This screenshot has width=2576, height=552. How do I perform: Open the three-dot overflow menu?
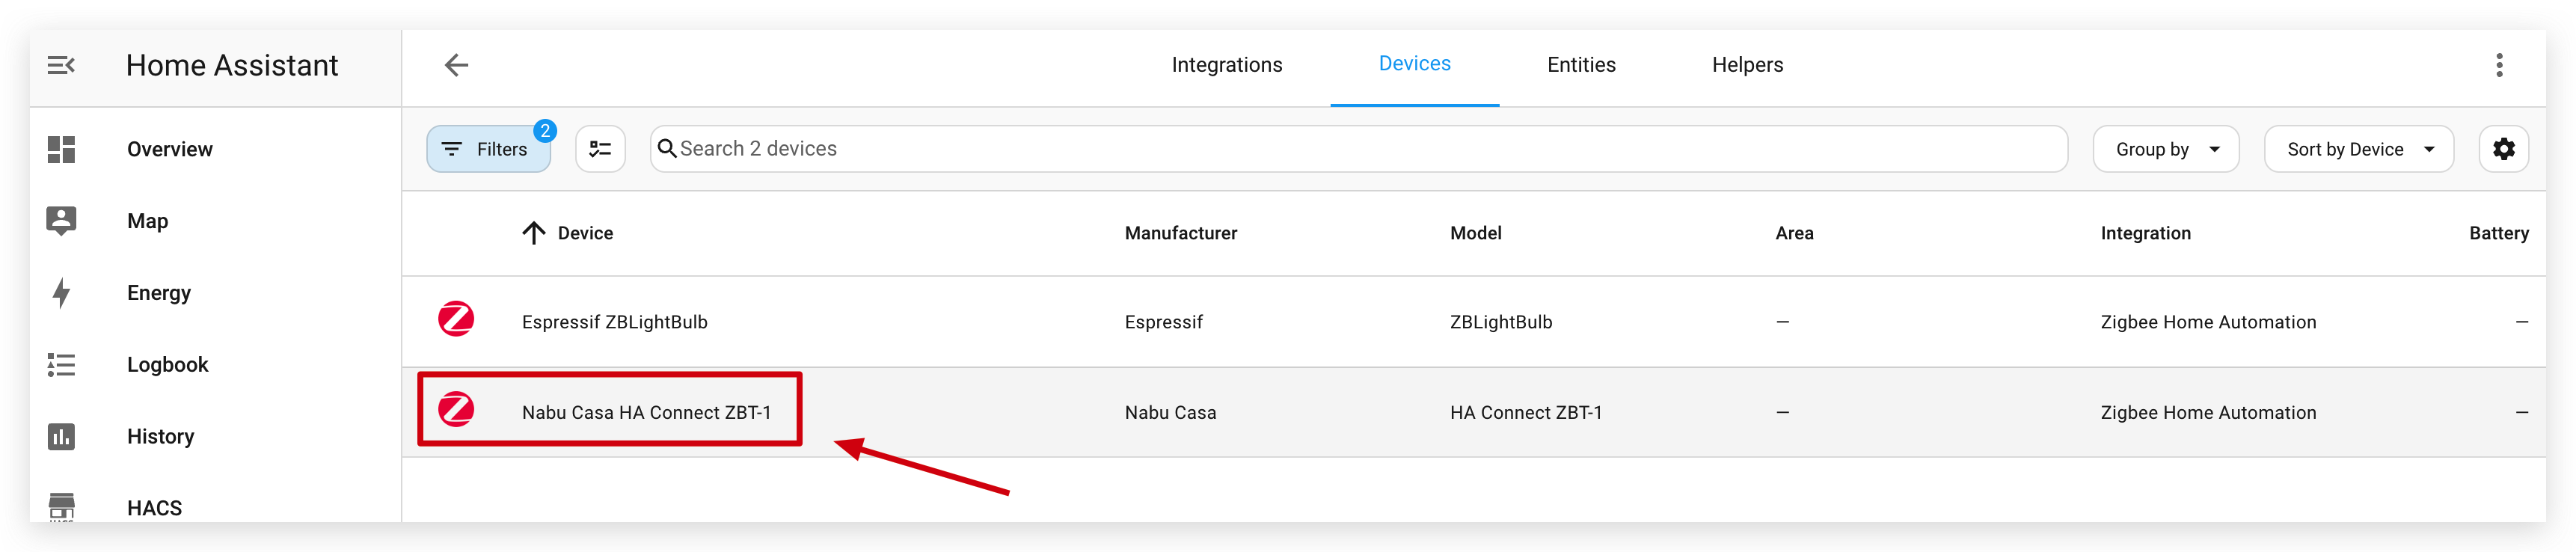[x=2499, y=66]
